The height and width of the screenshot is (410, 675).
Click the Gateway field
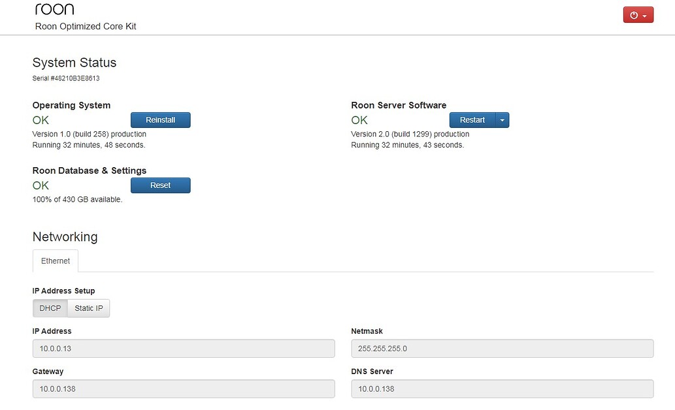(183, 388)
